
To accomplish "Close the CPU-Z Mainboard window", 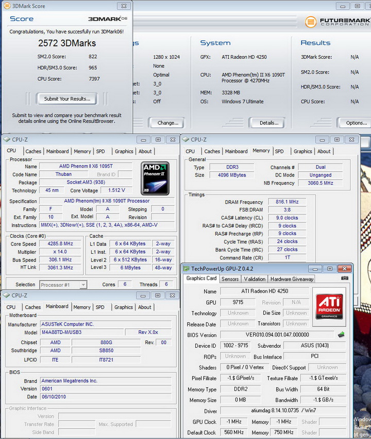I will pos(173,296).
